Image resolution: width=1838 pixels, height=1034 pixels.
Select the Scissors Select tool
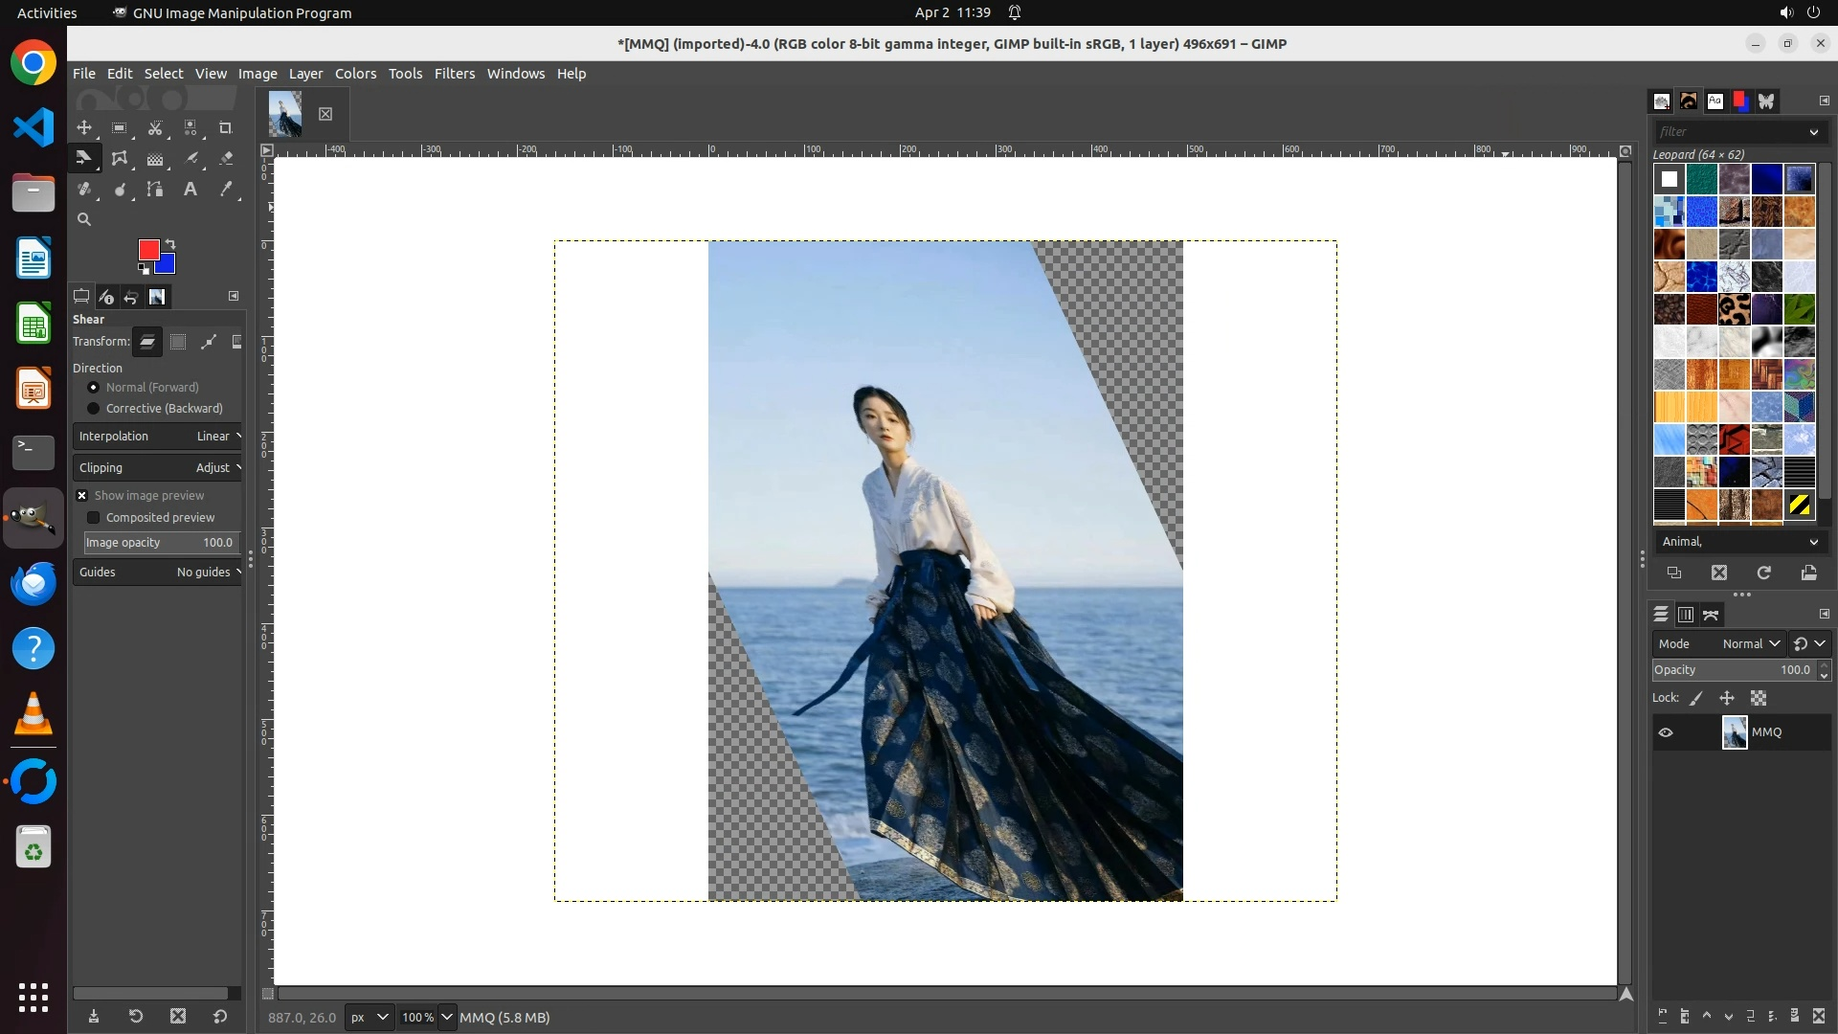(155, 127)
